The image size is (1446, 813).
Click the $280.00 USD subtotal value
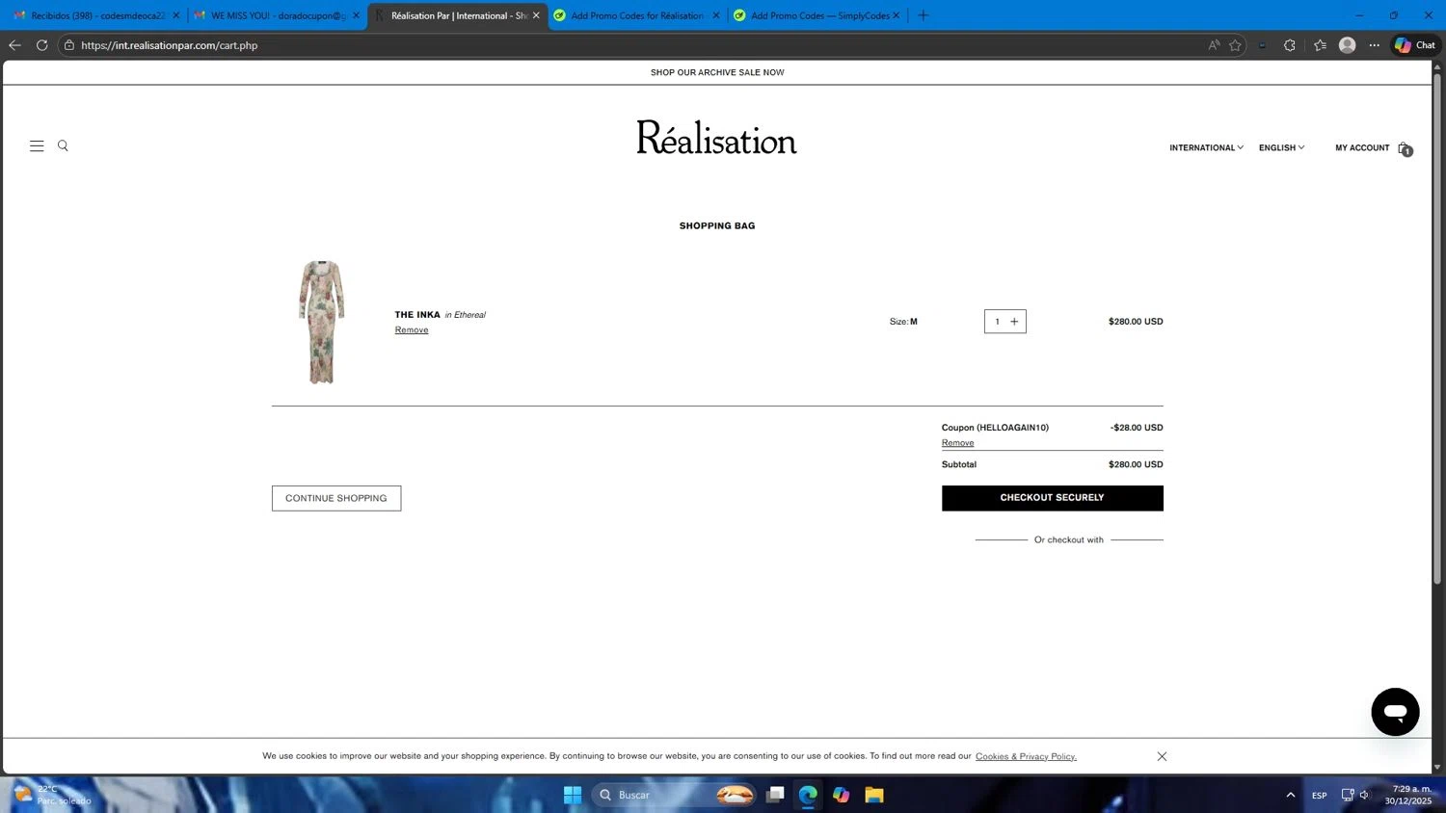tap(1136, 464)
